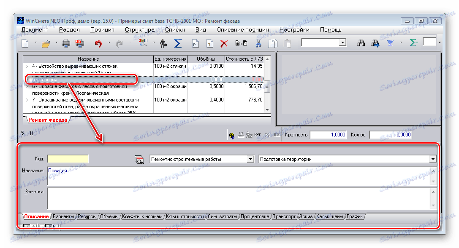Click the blue Sigma sum icon
The height and width of the screenshot is (248, 459).
pos(177,43)
